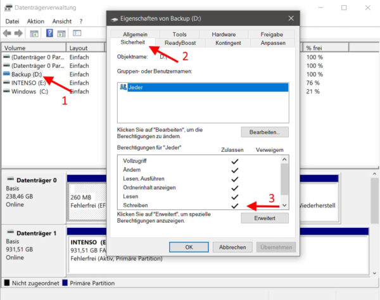Sort by the Volume column header
The image size is (380, 300).
(x=34, y=48)
